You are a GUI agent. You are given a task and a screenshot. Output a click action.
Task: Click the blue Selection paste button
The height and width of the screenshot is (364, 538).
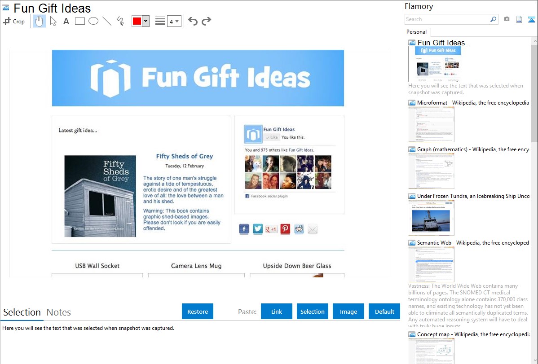(x=312, y=311)
